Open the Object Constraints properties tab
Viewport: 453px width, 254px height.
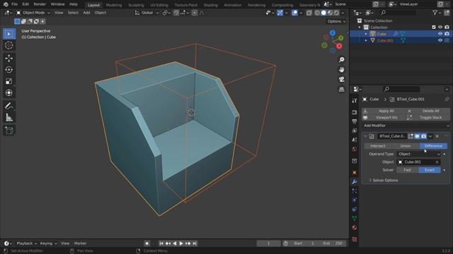coord(355,210)
